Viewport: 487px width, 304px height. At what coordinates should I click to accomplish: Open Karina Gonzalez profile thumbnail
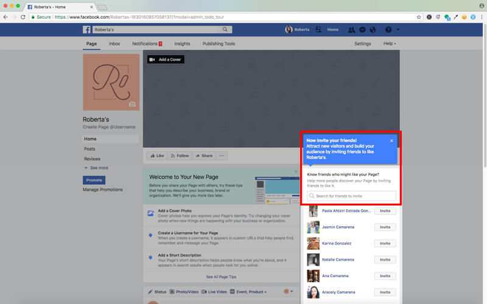pos(313,244)
